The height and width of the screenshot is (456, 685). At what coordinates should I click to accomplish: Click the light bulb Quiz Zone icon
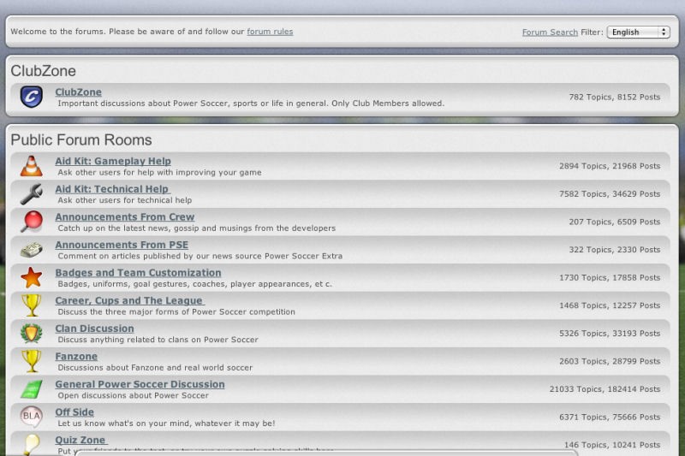point(32,445)
